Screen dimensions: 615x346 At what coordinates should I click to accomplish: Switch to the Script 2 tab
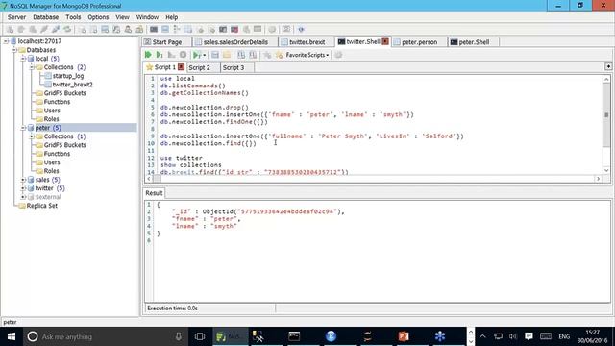(x=199, y=67)
